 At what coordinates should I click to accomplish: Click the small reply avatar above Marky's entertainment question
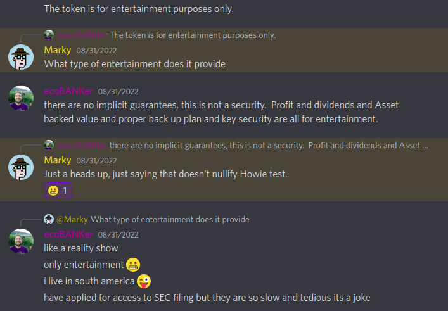tap(49, 35)
